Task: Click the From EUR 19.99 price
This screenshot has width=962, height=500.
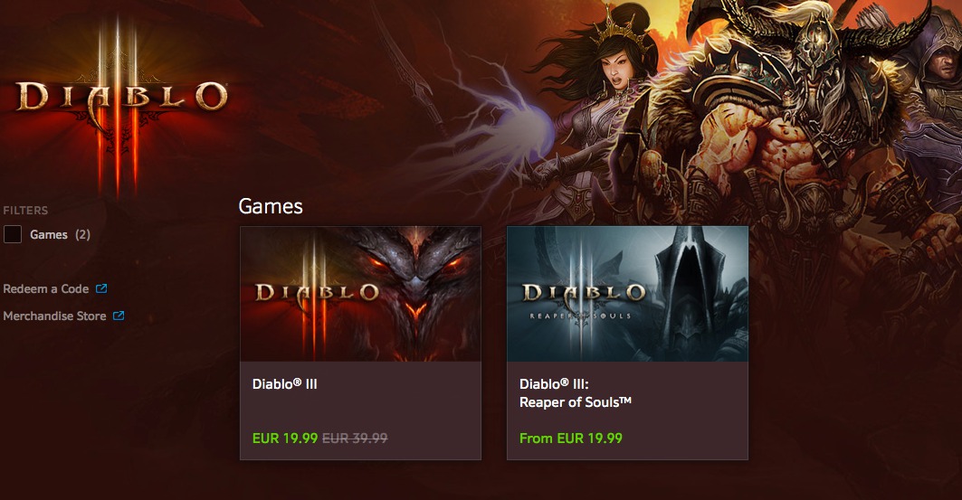Action: point(570,439)
